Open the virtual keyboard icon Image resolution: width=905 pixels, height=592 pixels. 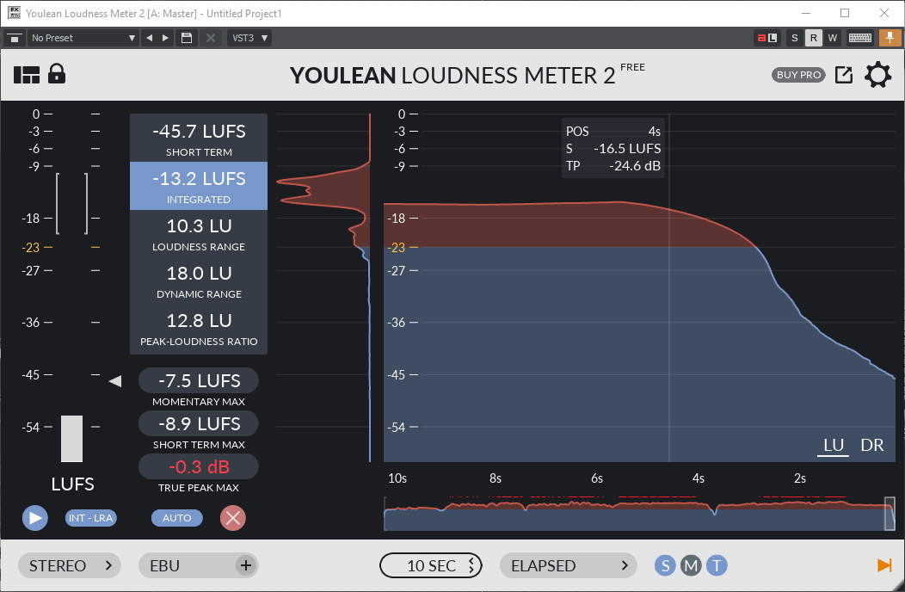[x=860, y=38]
